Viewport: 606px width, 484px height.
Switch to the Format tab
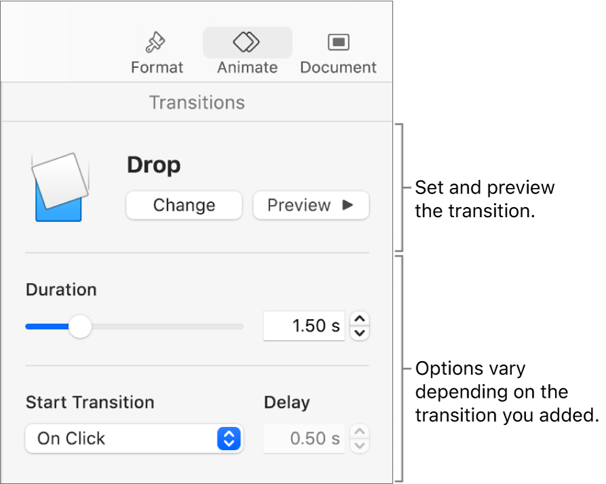155,51
